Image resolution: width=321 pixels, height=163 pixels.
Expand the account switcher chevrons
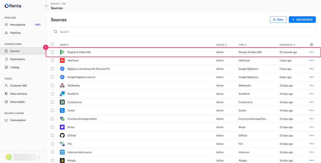[39, 157]
